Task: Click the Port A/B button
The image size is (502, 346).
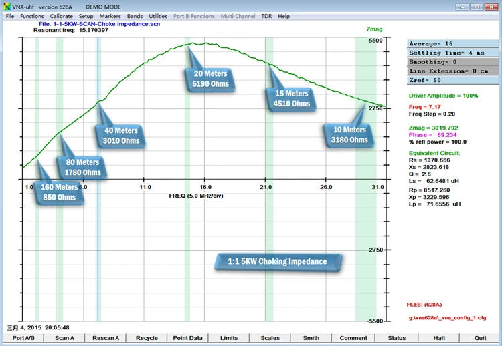Action: pyautogui.click(x=23, y=338)
